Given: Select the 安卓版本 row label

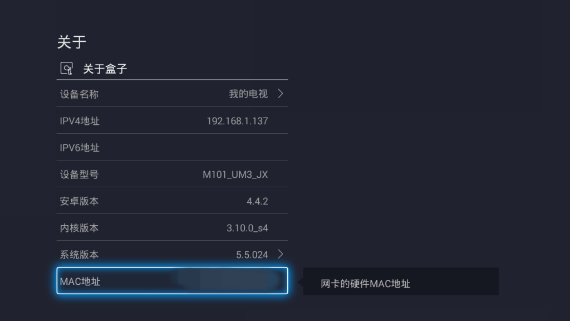Looking at the screenshot, I should 79,201.
